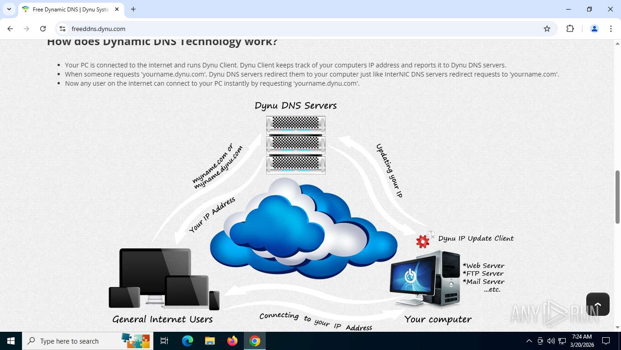Screen dimensions: 621x350
Task: Click the 'Updating your IP' arrow text
Action: point(389,170)
